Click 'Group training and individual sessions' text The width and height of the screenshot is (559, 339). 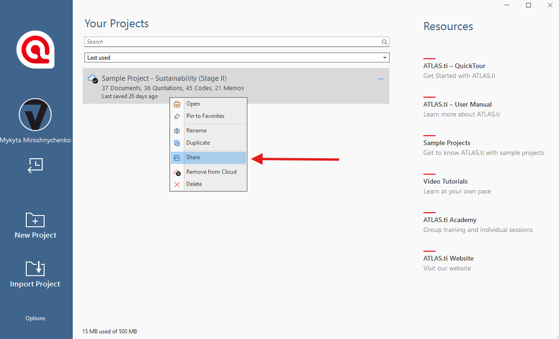click(478, 230)
